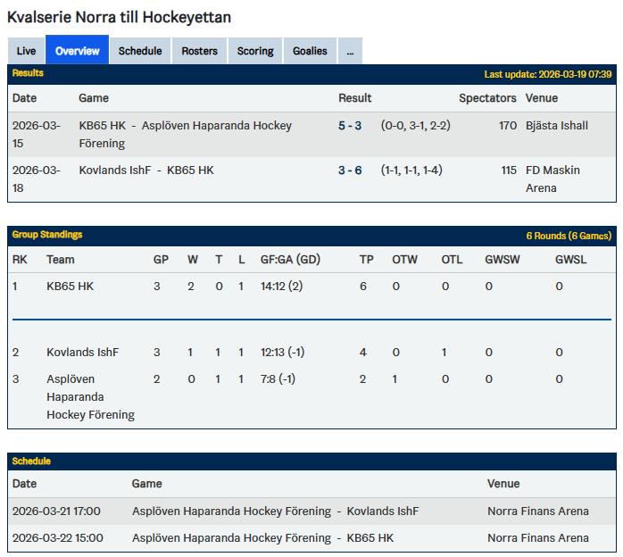623x557 pixels.
Task: Select Kovlands IshF in standings
Action: [83, 353]
